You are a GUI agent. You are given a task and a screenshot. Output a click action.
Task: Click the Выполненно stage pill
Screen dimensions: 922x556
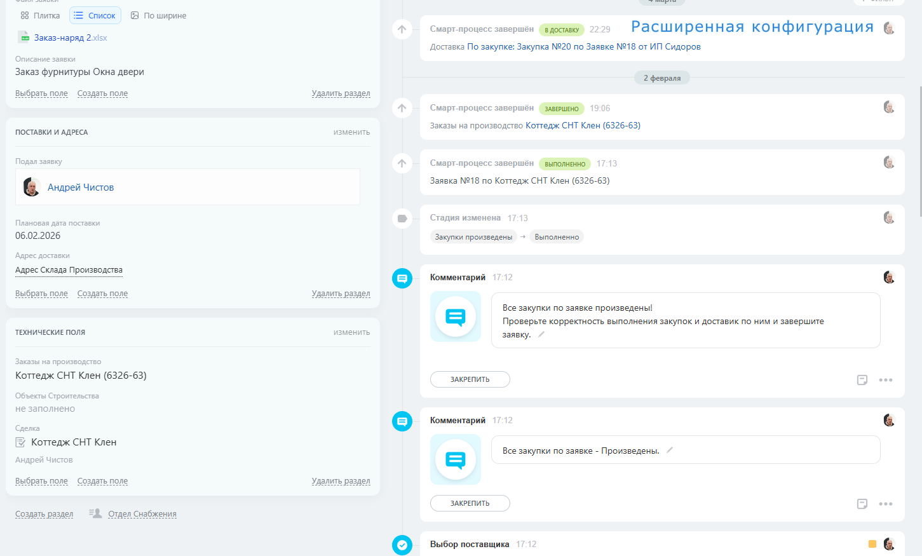tap(557, 237)
